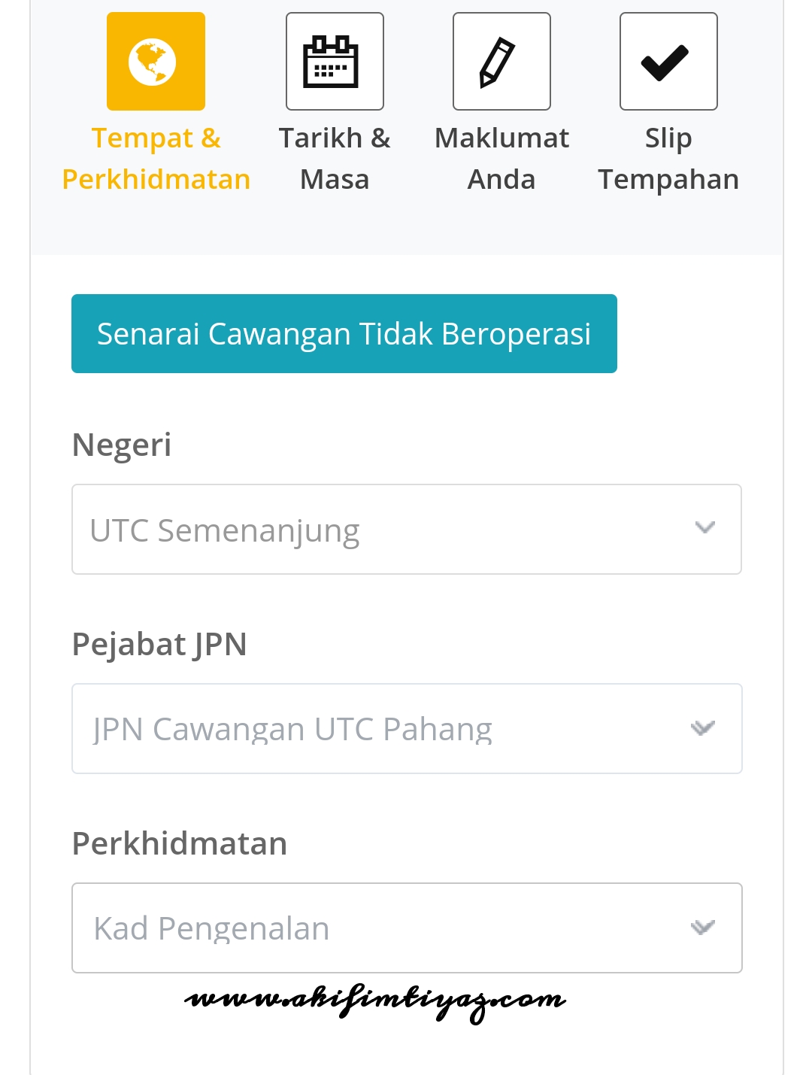Select the checkmark icon for Slip Tempahan
Image resolution: width=812 pixels, height=1075 pixels.
tap(668, 61)
